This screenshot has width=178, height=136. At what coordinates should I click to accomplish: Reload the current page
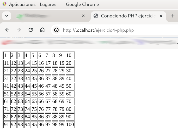30,30
